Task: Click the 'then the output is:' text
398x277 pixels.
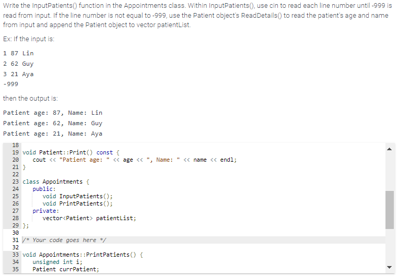Action: point(30,98)
